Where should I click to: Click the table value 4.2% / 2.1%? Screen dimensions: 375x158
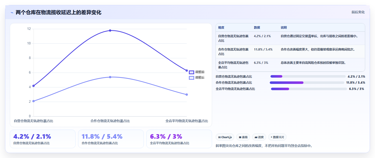[262, 36]
